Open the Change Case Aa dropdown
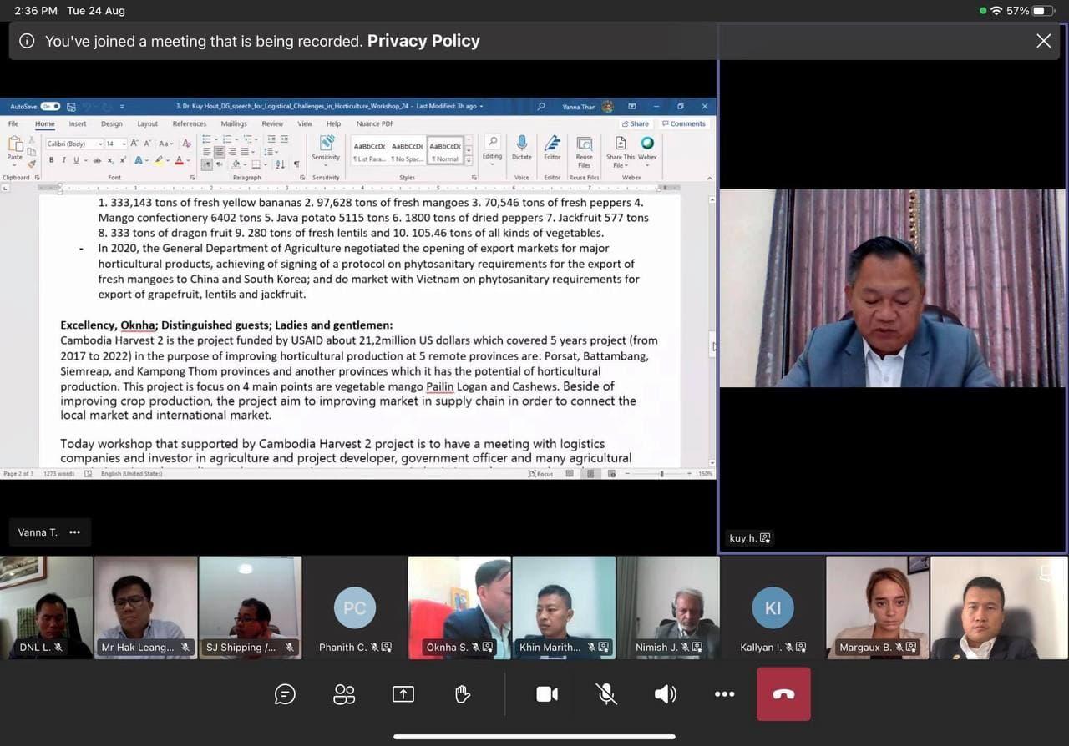Screen dimensions: 1069x746 [x=166, y=144]
